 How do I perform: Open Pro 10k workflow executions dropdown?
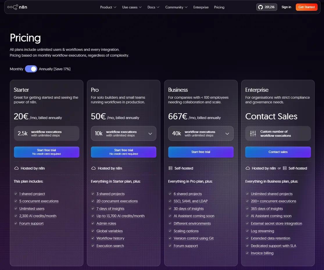click(x=123, y=134)
